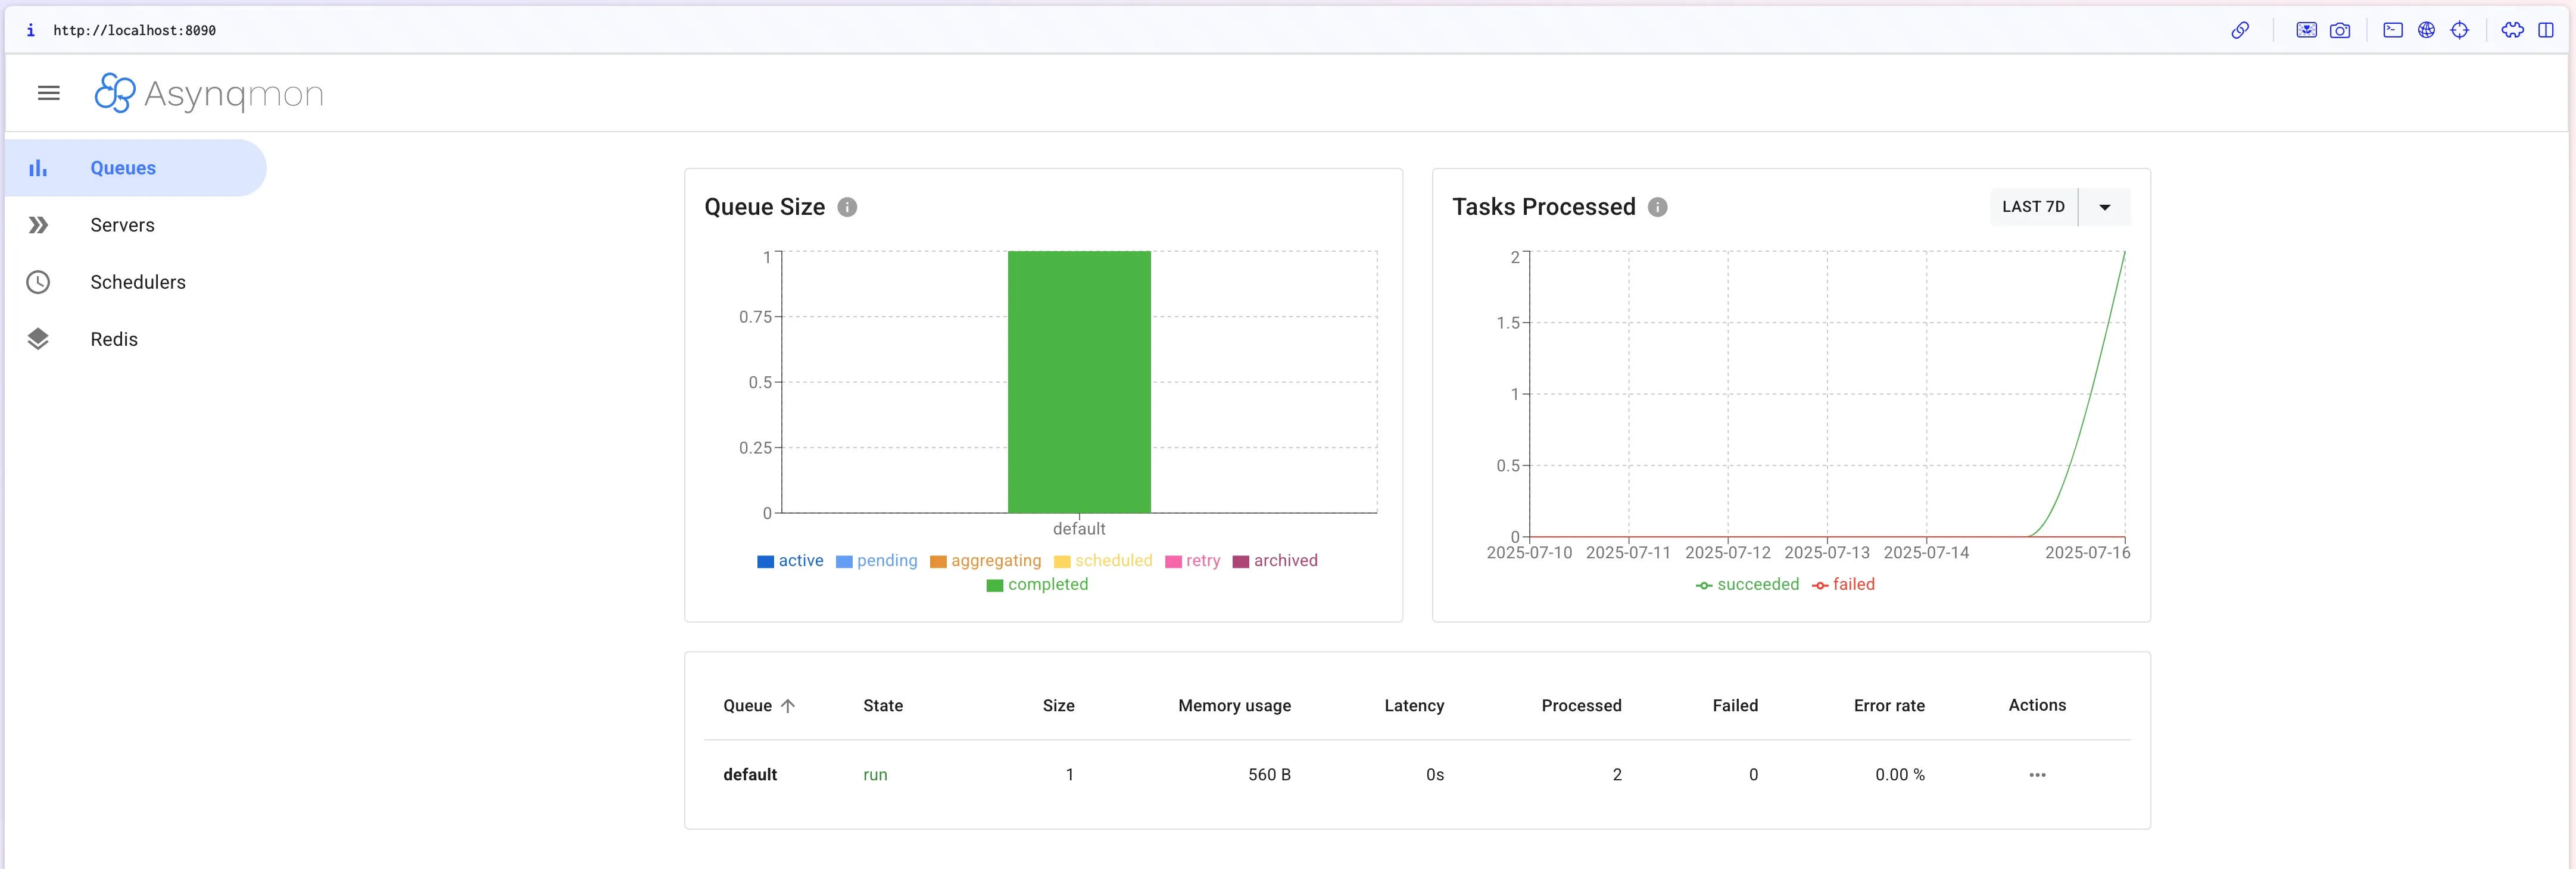Viewport: 2576px width, 869px height.
Task: Toggle completed series in legend
Action: click(1037, 585)
